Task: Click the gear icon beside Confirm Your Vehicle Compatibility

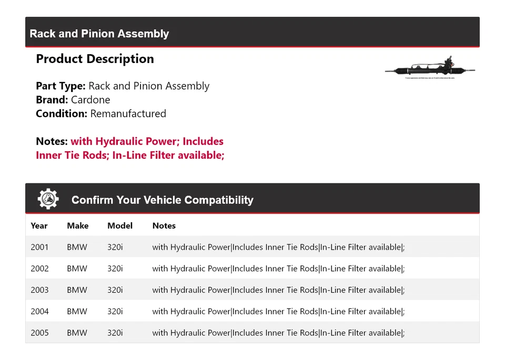Action: coord(48,199)
